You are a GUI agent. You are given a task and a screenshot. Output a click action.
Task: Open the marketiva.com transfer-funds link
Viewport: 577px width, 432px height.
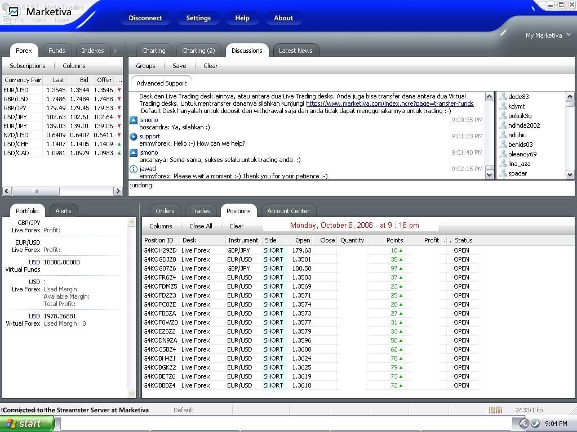tap(390, 103)
